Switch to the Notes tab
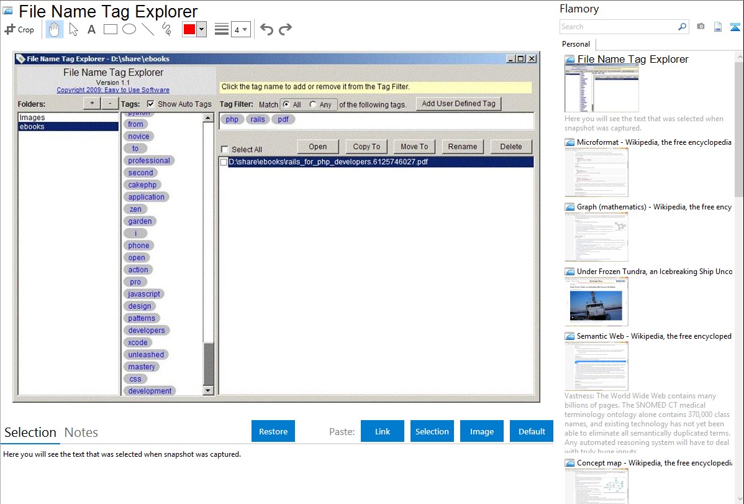Image resolution: width=744 pixels, height=504 pixels. [81, 433]
